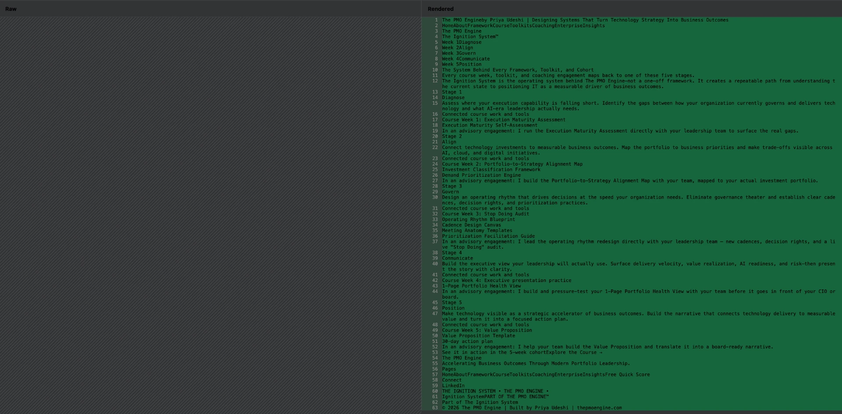Click 'Stage 2' line
Viewport: 842px width, 414px height.
452,136
